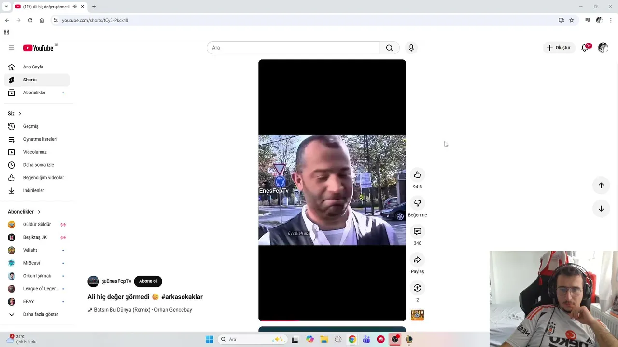The image size is (618, 347).
Task: Open MrBeast channel subscription
Action: (x=37, y=263)
